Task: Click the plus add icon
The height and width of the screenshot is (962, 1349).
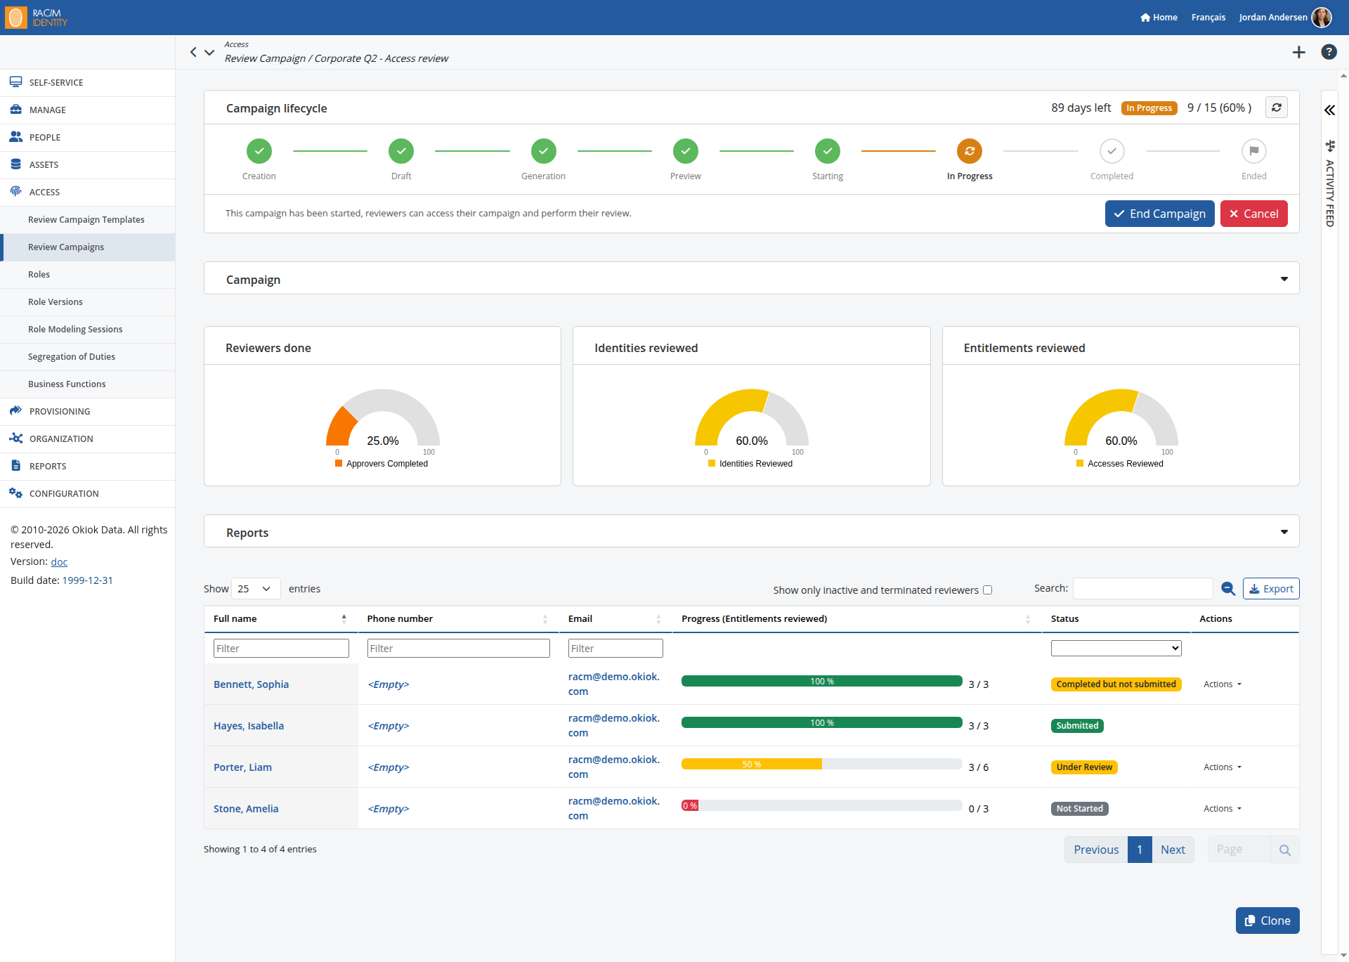Action: click(1299, 52)
